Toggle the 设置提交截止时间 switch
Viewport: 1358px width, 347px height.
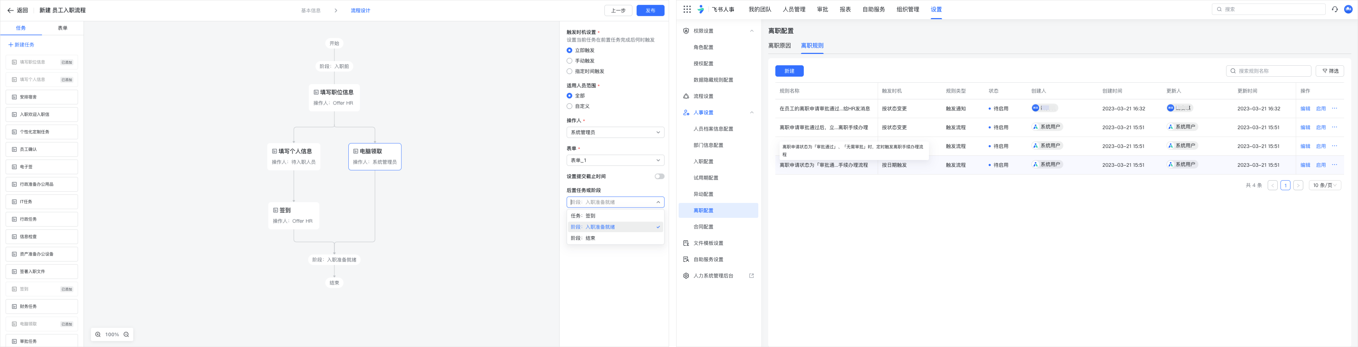click(659, 177)
